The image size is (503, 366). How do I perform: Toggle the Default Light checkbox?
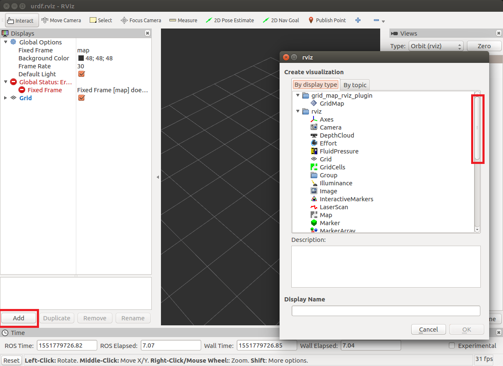click(82, 74)
